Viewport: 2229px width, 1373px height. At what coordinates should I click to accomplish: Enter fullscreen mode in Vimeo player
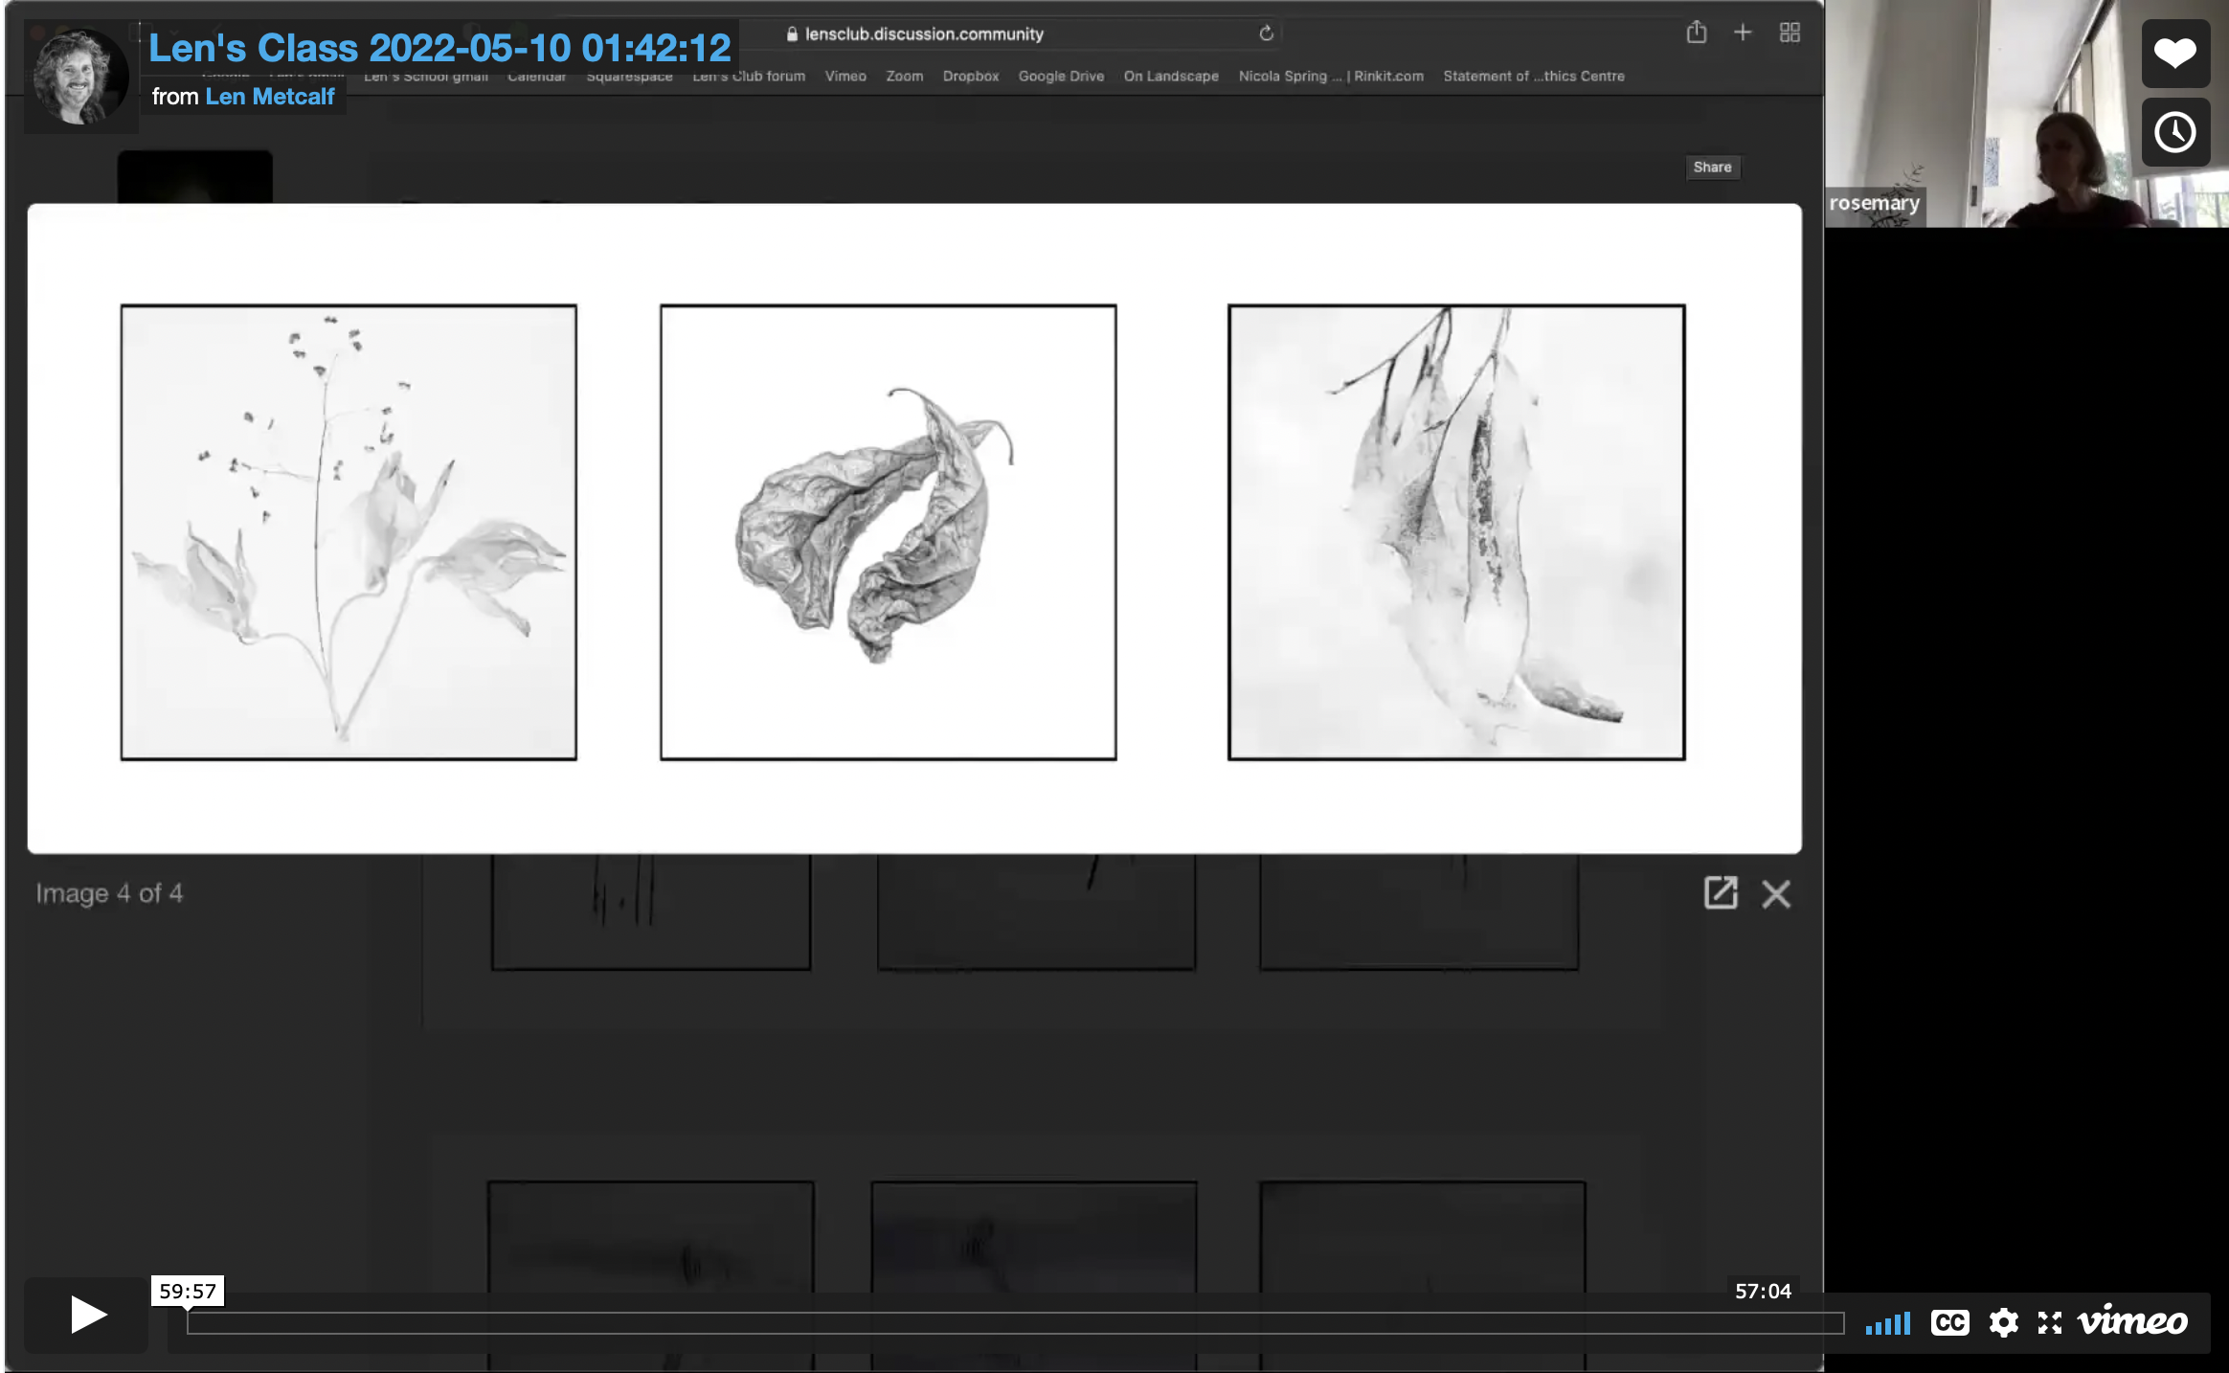pyautogui.click(x=2049, y=1322)
